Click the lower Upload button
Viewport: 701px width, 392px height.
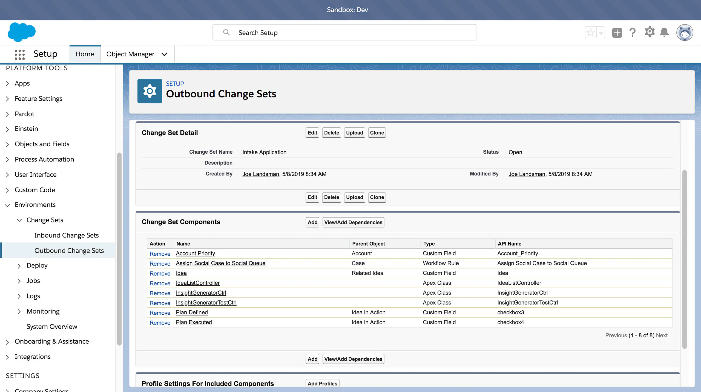point(354,197)
